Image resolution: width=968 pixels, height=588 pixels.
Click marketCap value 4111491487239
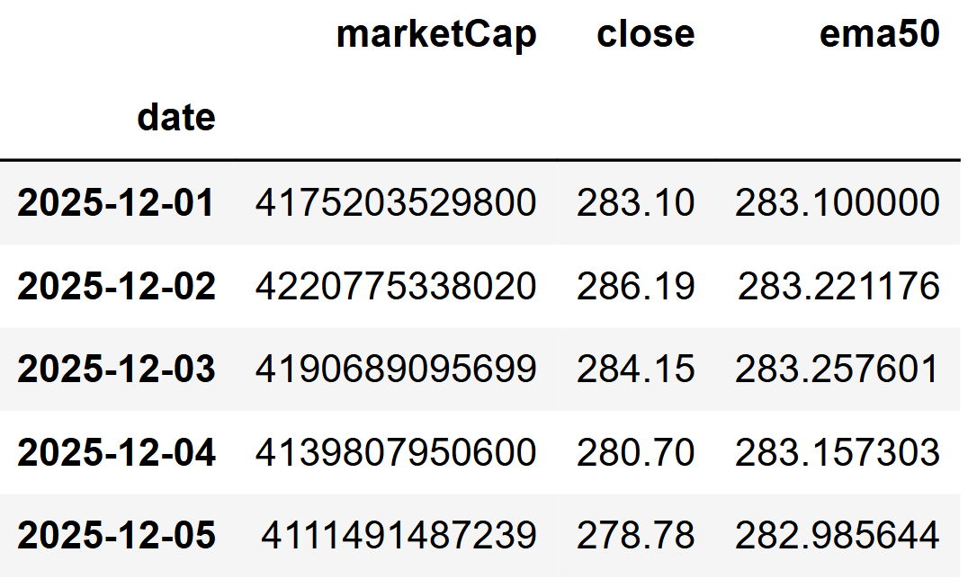coord(399,534)
